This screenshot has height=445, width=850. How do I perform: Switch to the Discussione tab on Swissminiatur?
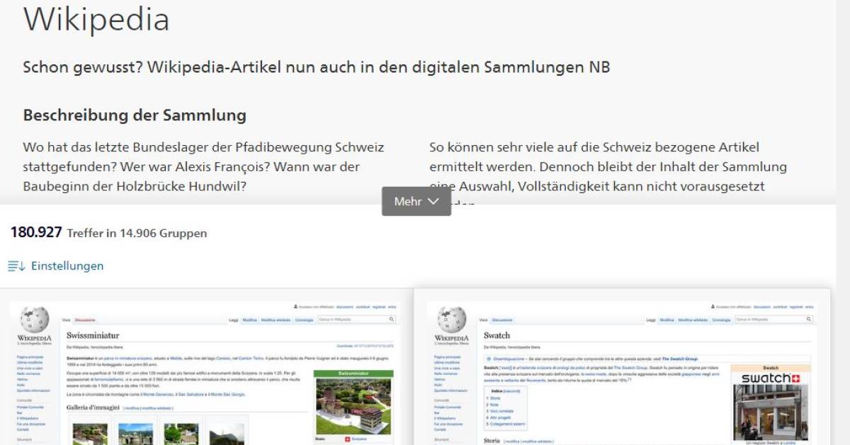pyautogui.click(x=85, y=320)
